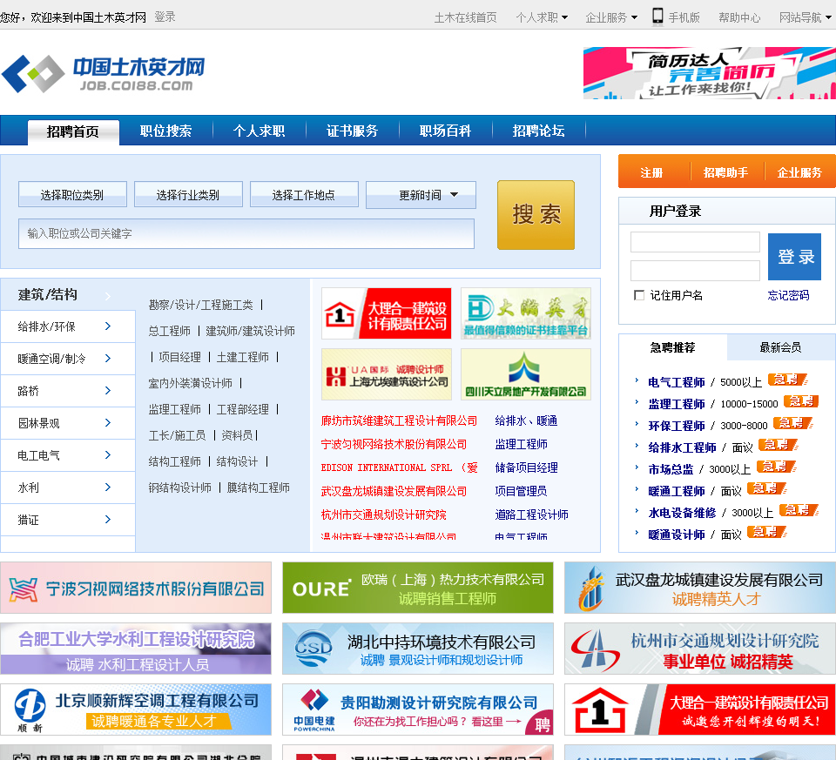Open the 招聘论坛 nav tab
836x760 pixels.
point(538,131)
